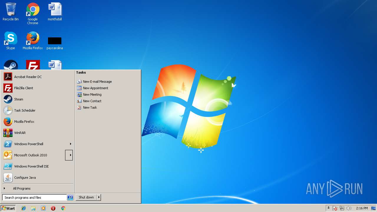Select Microsoft Outlook 2010 entry
This screenshot has height=212, width=377.
click(34, 155)
